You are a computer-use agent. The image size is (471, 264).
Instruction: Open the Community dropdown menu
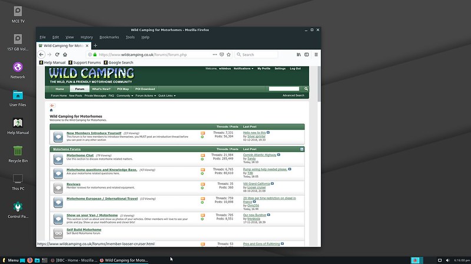tap(124, 95)
